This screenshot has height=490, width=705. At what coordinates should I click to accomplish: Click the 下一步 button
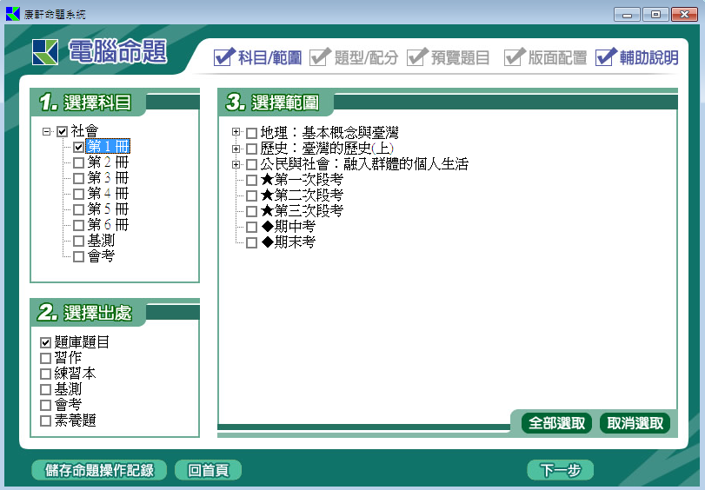coord(560,470)
